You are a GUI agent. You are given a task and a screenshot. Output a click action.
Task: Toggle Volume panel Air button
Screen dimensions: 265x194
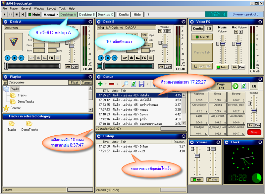197,180
